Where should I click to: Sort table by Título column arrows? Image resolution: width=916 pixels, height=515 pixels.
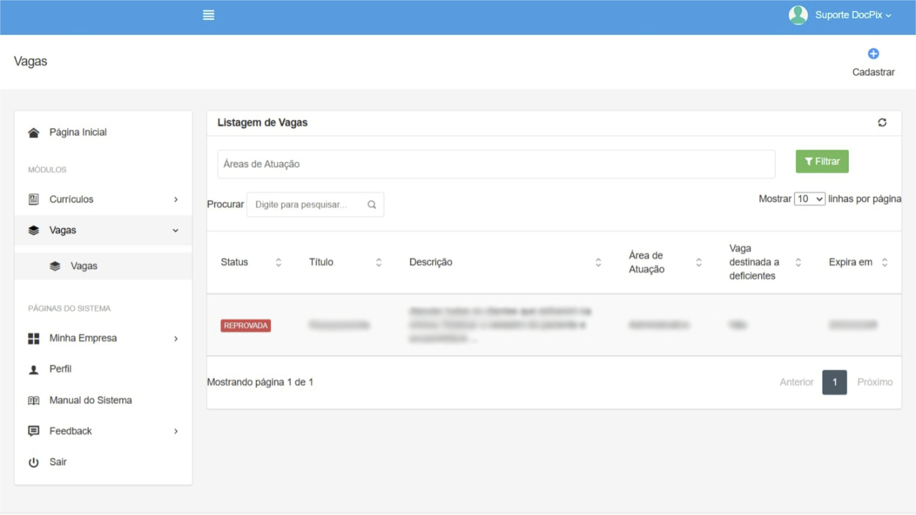379,263
